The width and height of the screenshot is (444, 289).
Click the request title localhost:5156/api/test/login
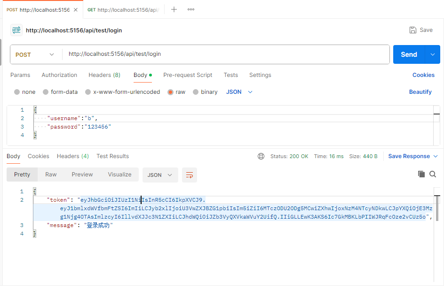pyautogui.click(x=74, y=30)
